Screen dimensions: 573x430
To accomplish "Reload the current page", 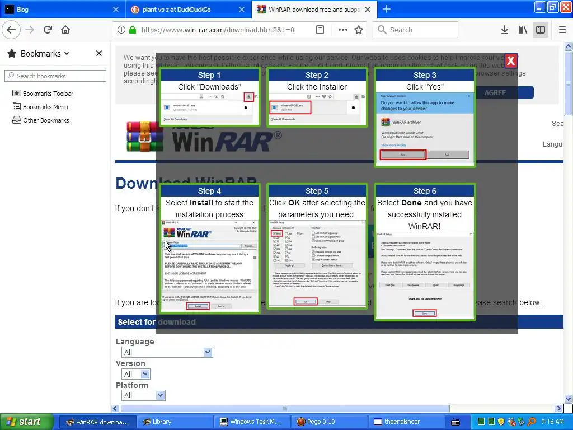I will click(x=48, y=30).
